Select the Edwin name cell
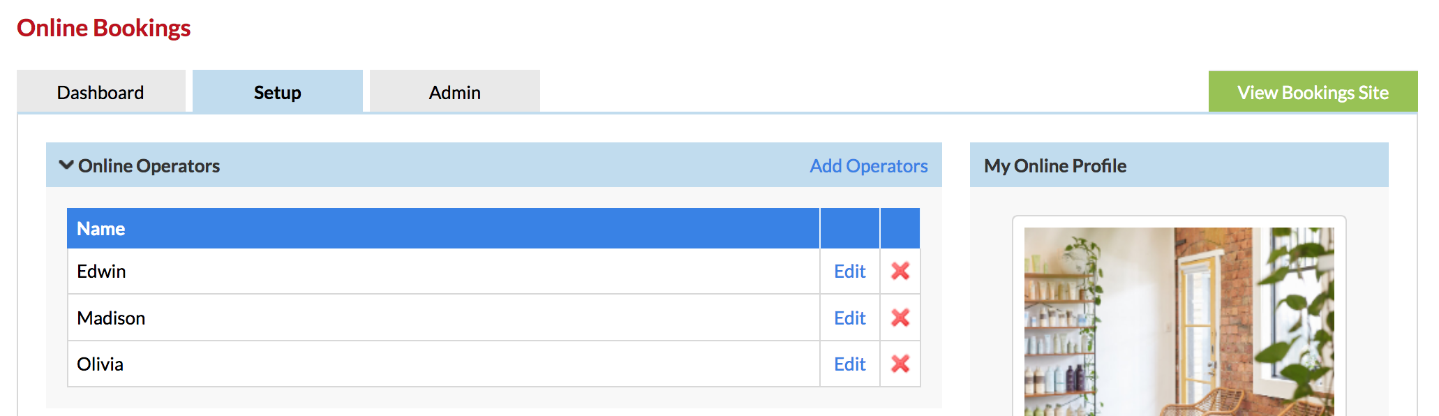 (444, 272)
